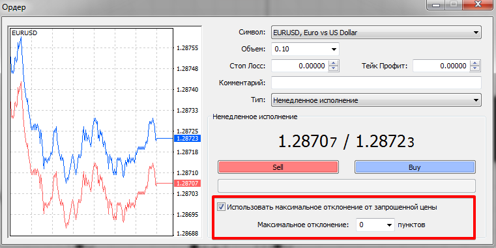Screen dimensions: 496x248
Task: Close the Ордер window
Action: tap(478, 5)
